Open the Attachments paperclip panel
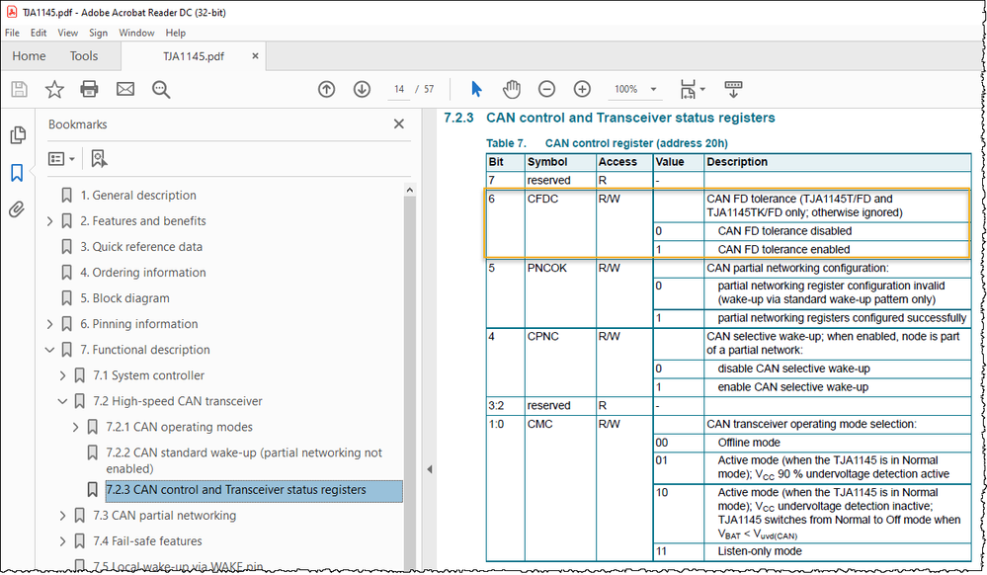This screenshot has height=575, width=987. (x=17, y=209)
